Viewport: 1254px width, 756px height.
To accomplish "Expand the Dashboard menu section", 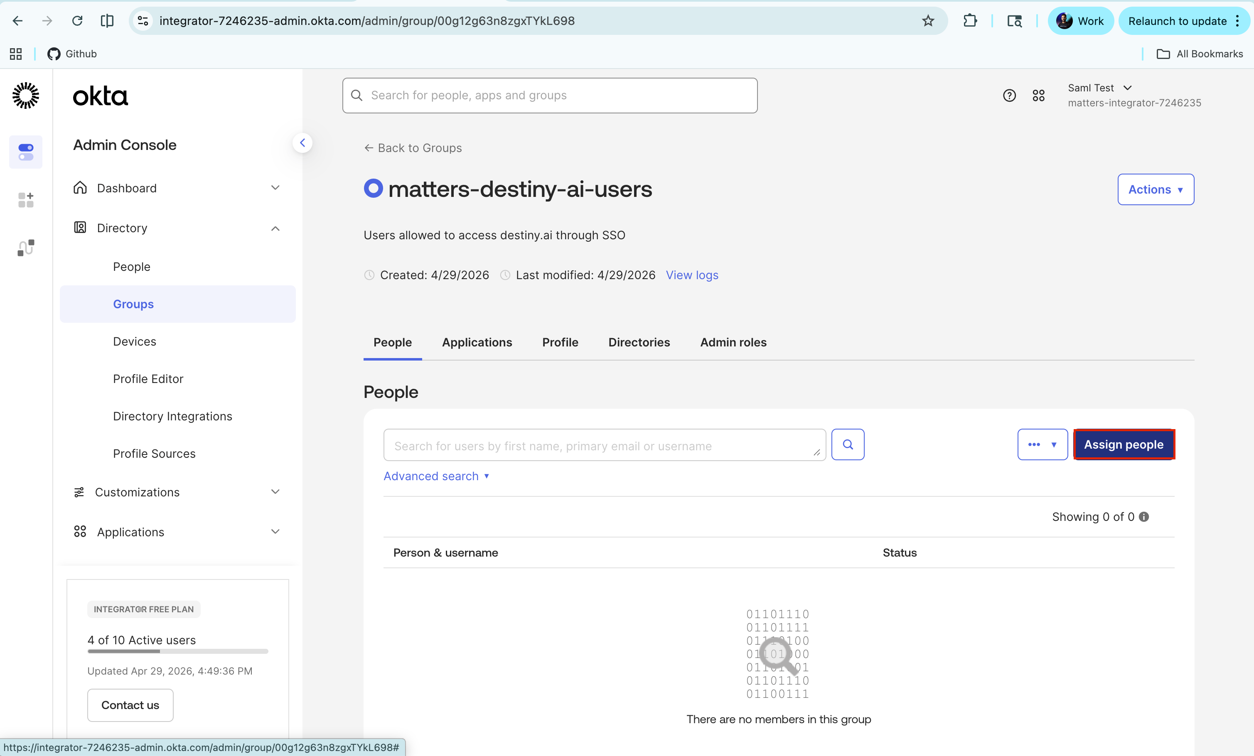I will click(177, 188).
